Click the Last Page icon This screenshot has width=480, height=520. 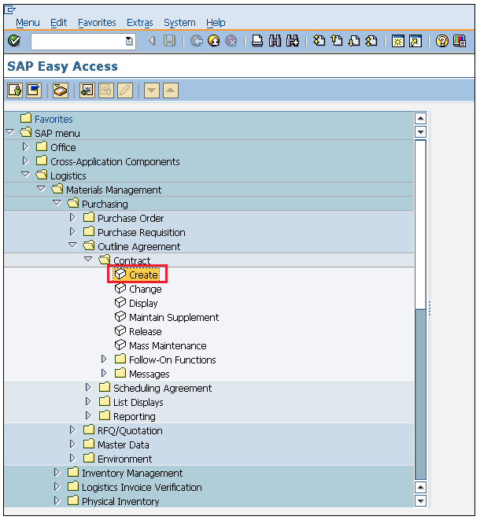(371, 41)
